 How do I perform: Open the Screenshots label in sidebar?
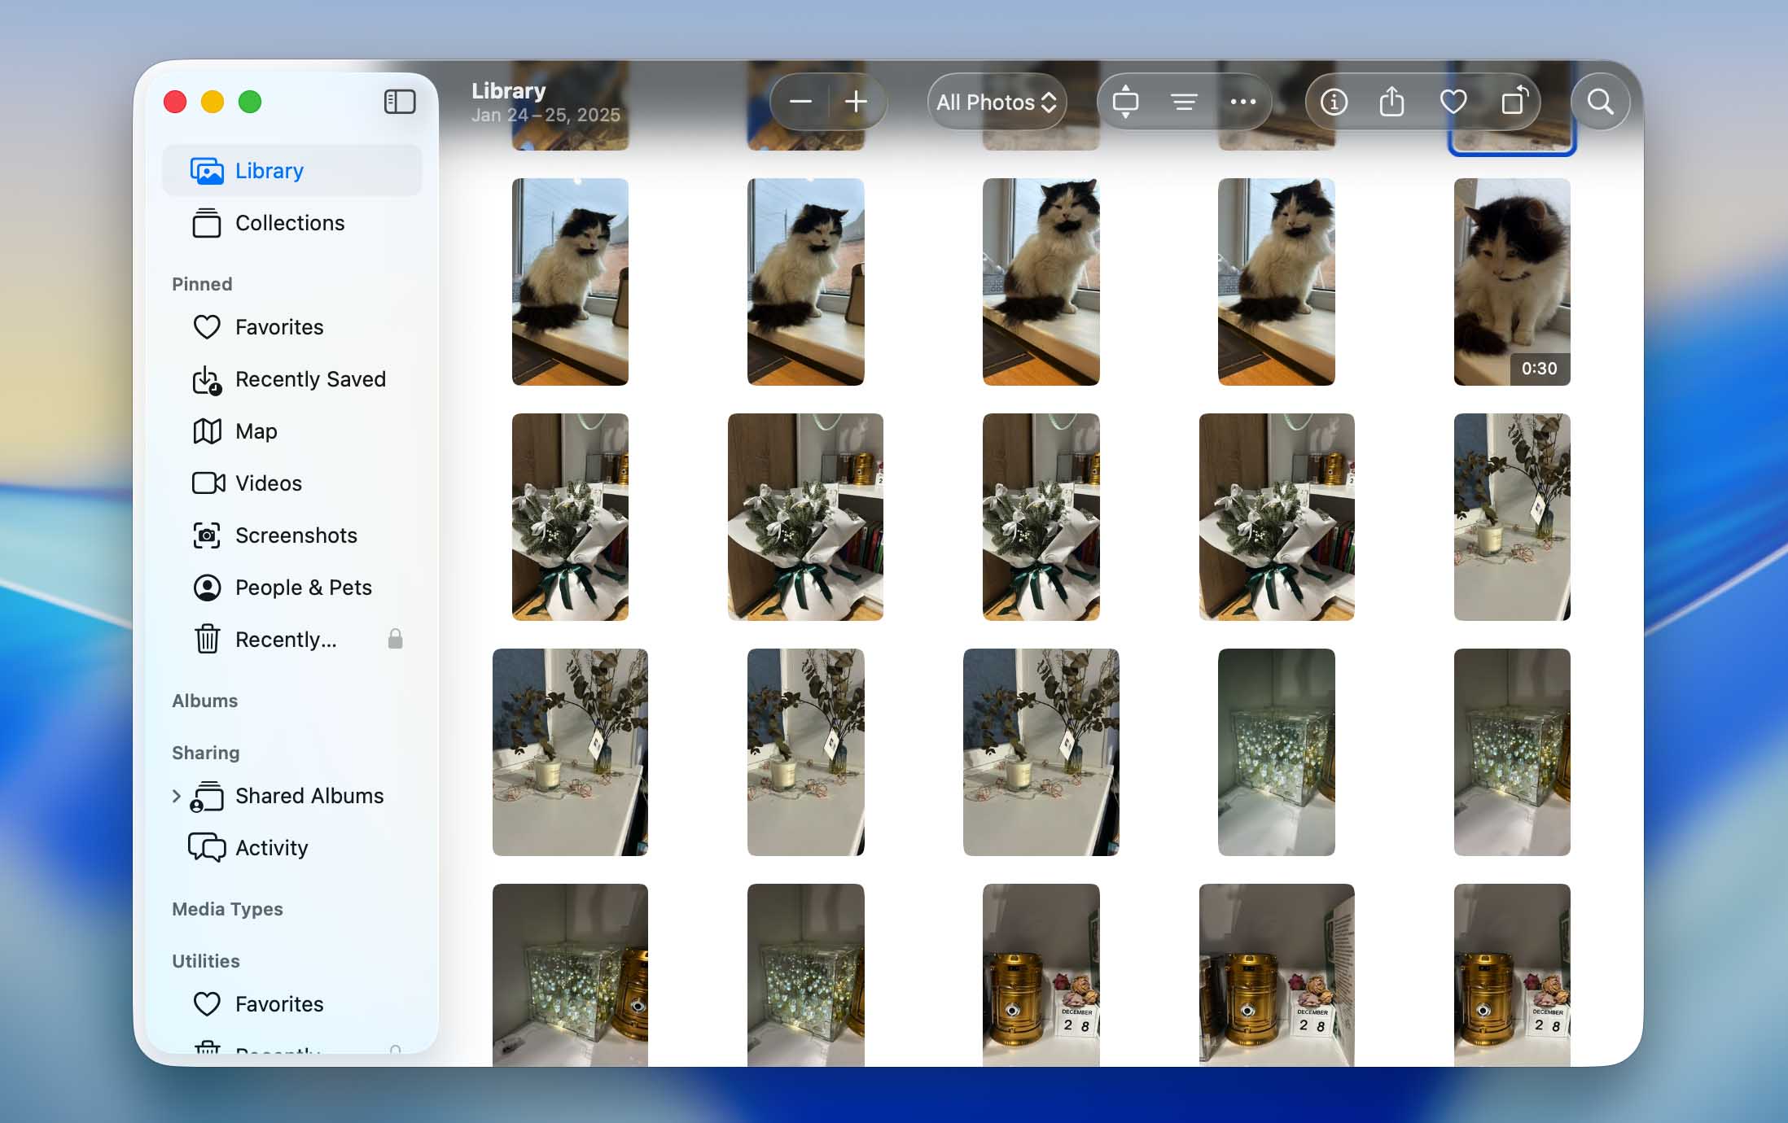[296, 535]
